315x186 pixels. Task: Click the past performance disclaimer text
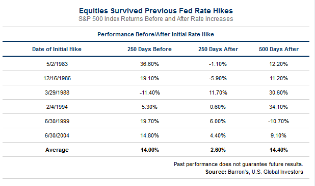239,164
